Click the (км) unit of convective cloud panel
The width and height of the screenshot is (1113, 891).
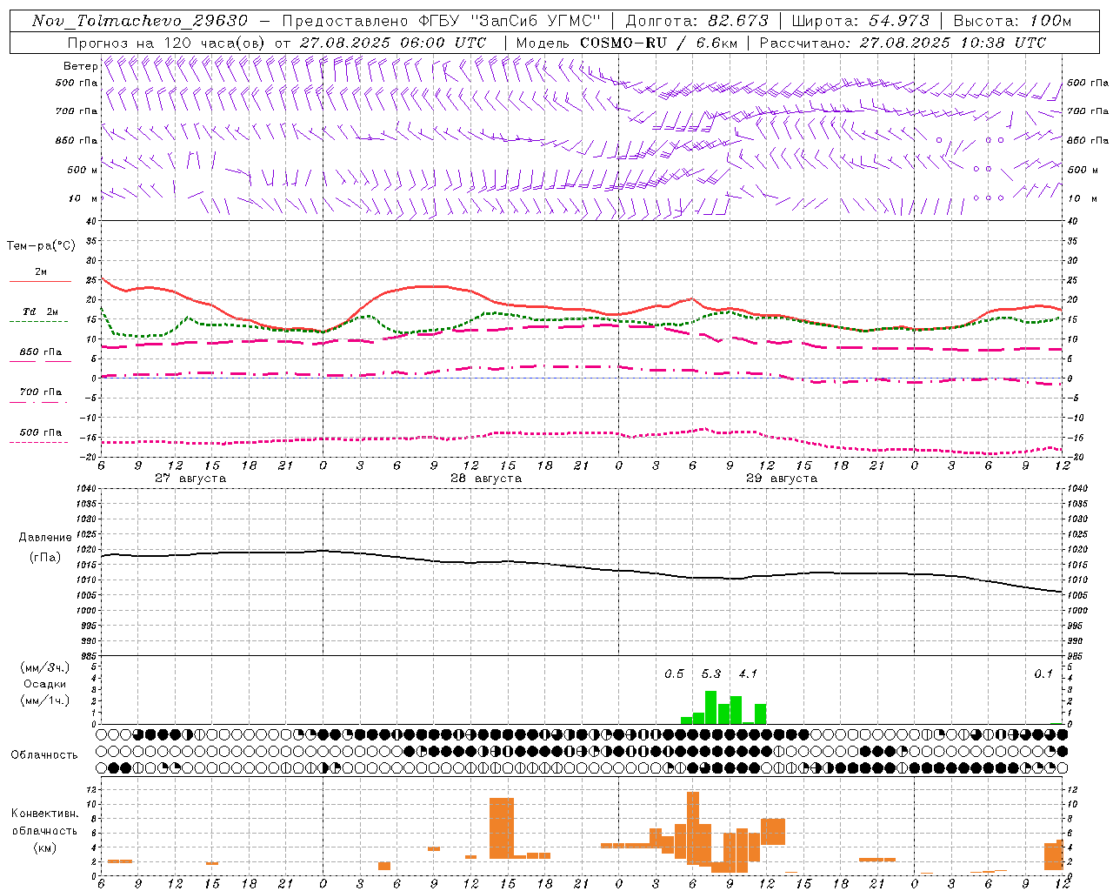pyautogui.click(x=45, y=847)
